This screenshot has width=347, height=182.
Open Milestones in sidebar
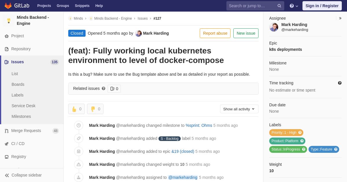pos(21,116)
